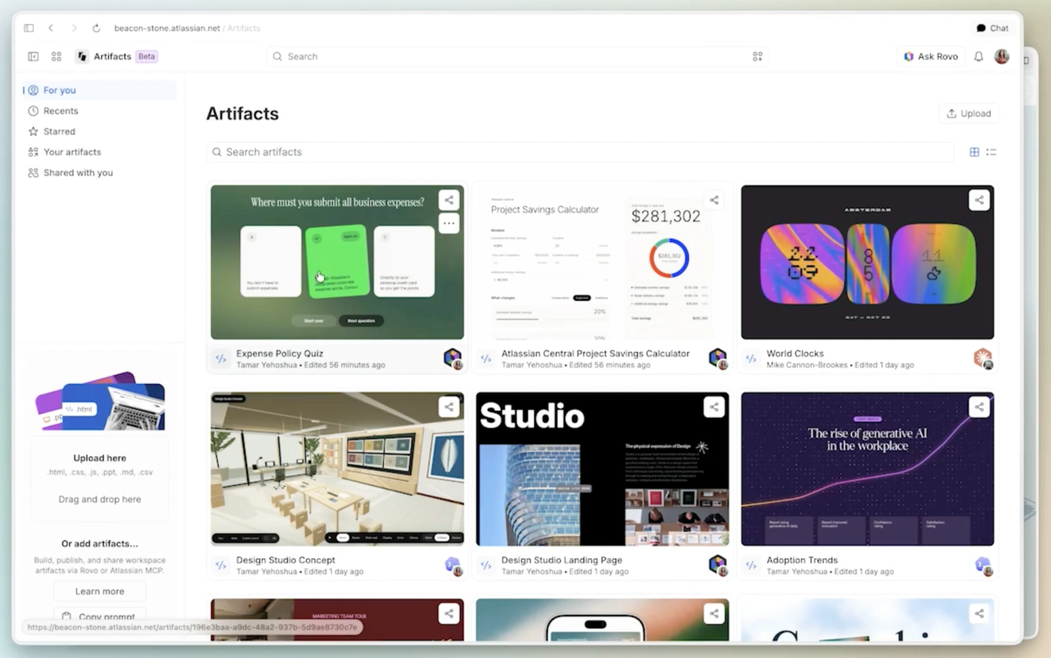Open the Expense Policy Quiz thumbnail
1051x658 pixels.
337,263
